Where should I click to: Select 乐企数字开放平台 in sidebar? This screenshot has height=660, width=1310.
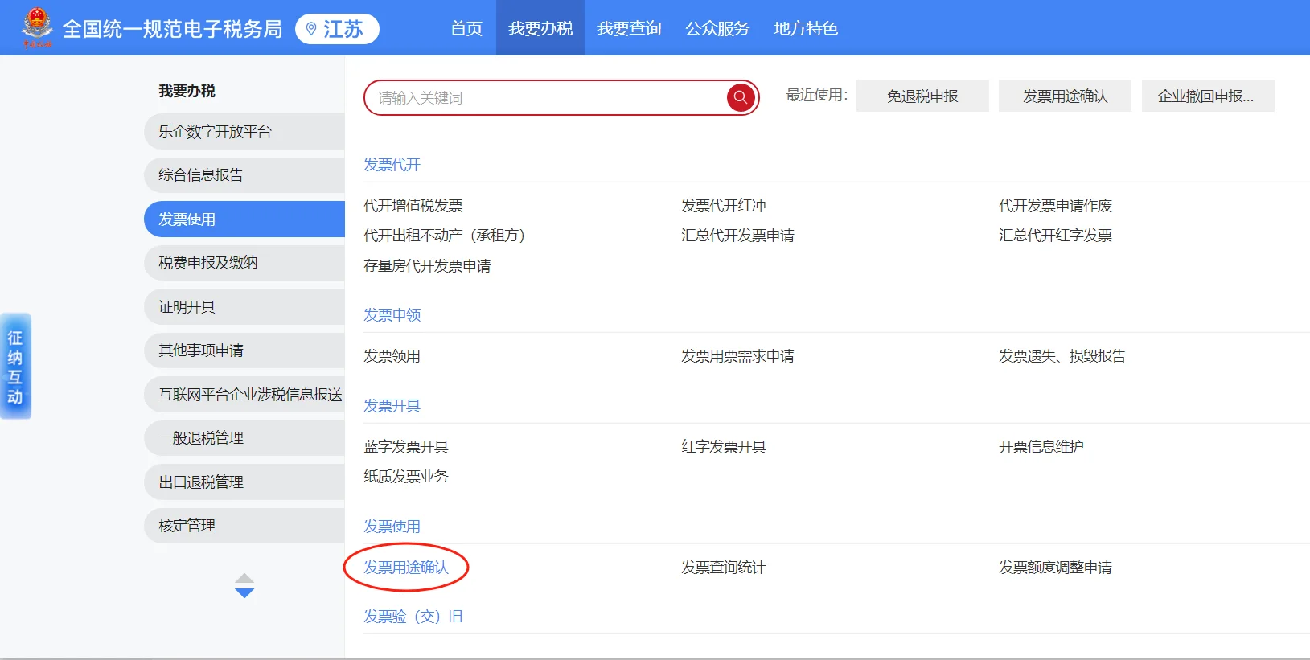pos(244,132)
